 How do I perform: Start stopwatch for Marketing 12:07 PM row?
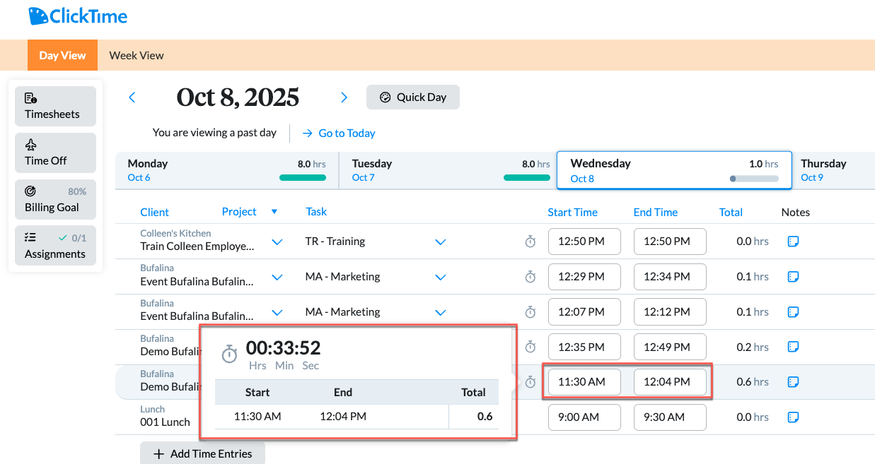531,312
